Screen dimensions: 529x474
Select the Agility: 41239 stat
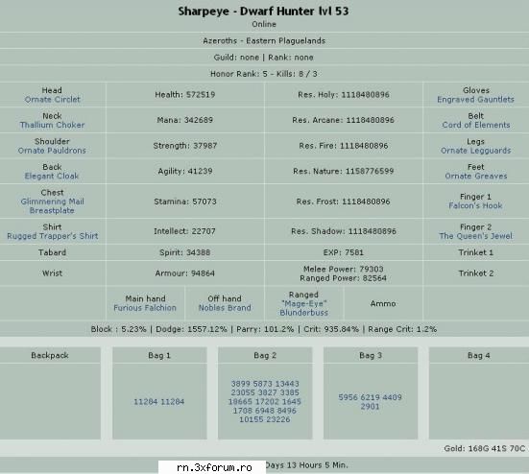coord(185,171)
